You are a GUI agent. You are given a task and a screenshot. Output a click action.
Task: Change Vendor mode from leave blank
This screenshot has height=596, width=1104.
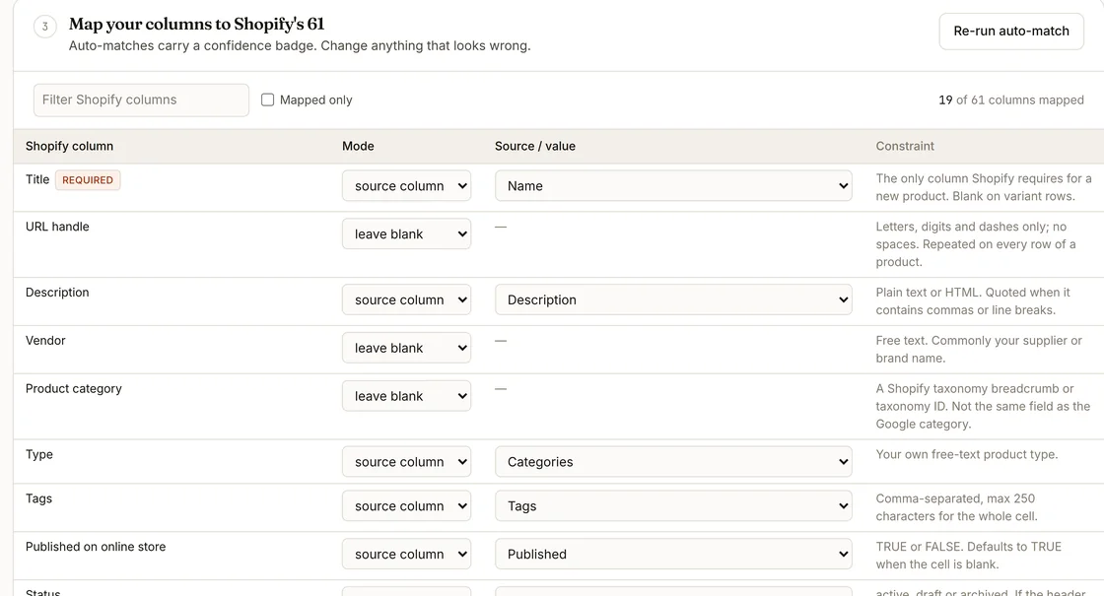[406, 348]
